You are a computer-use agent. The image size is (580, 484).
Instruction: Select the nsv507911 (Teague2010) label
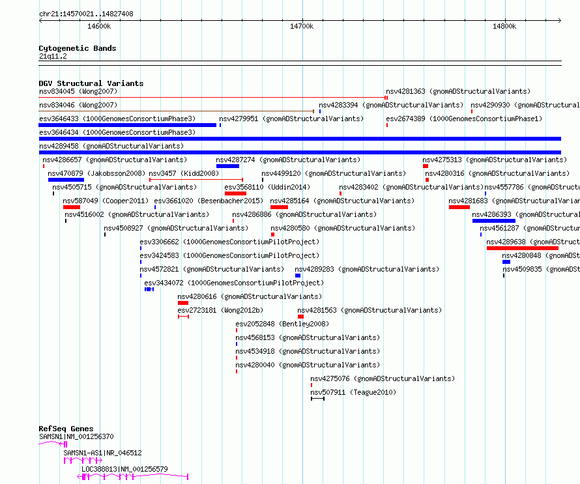(353, 392)
